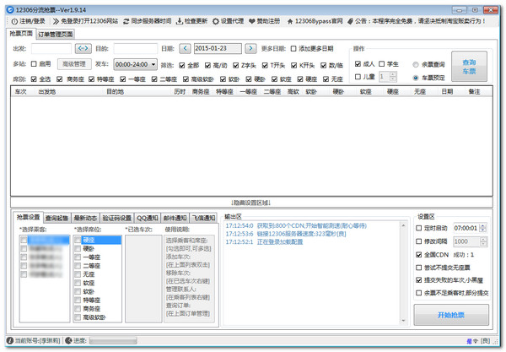Uncheck the K开头 filter

point(294,66)
